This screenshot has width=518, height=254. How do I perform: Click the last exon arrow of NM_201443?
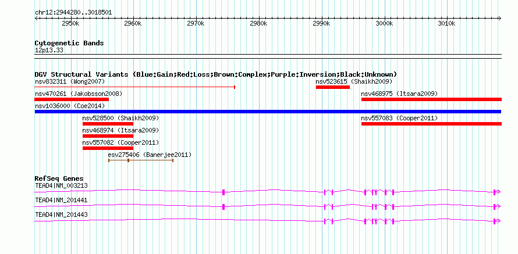[497, 221]
